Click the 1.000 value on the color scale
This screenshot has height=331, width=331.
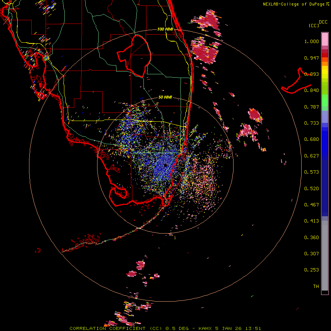(x=312, y=41)
